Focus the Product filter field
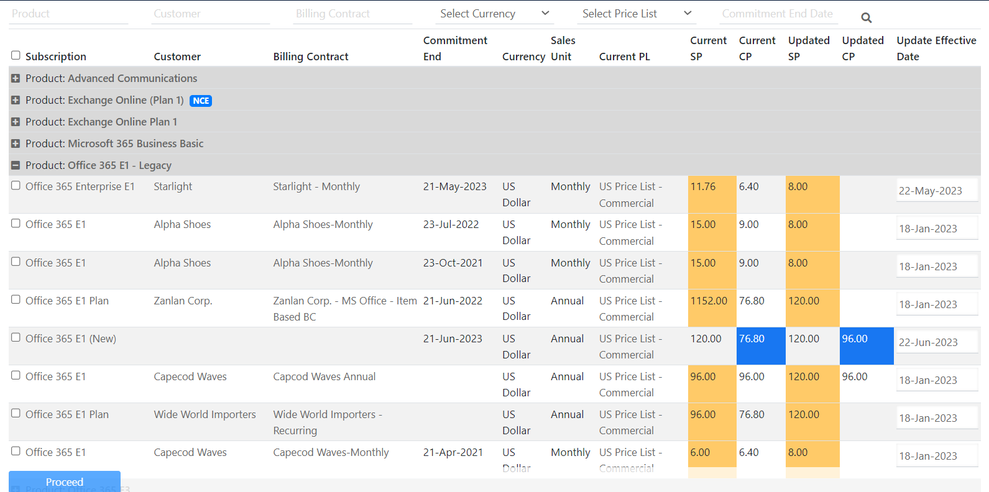 [68, 14]
